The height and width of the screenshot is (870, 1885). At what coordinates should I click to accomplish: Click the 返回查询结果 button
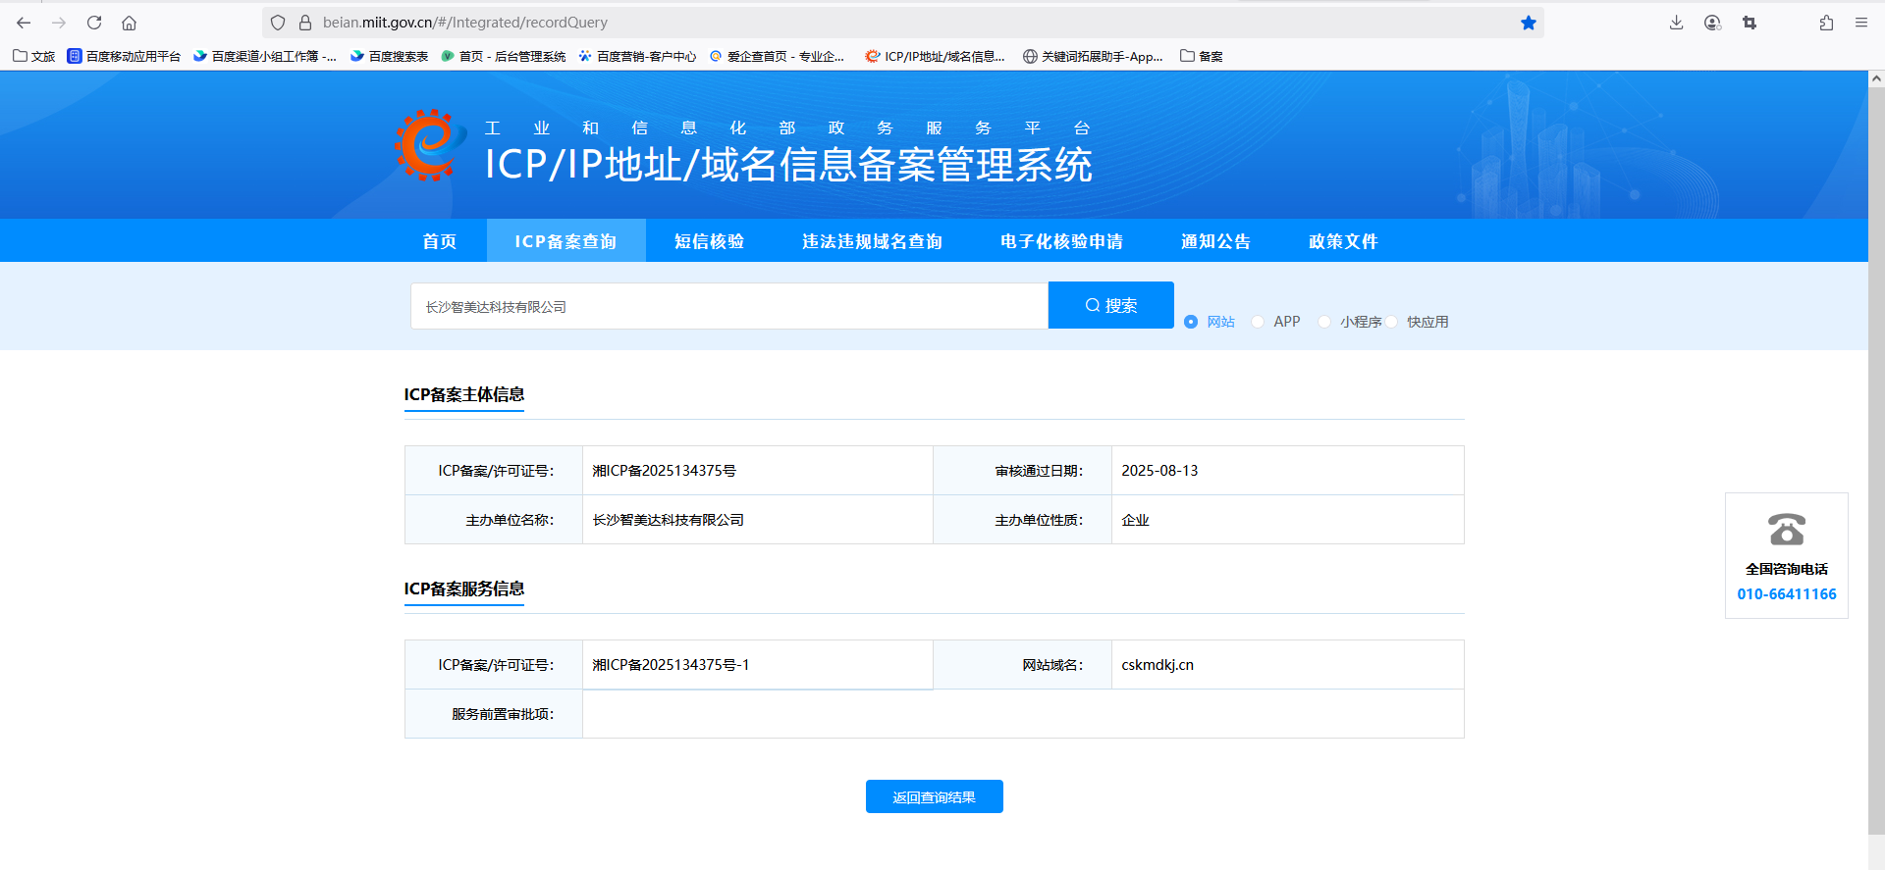(x=934, y=797)
